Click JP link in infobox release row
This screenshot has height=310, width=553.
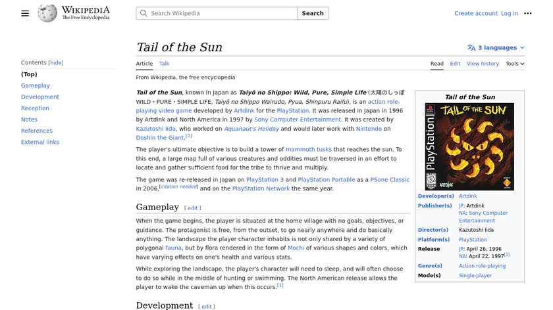coord(461,249)
